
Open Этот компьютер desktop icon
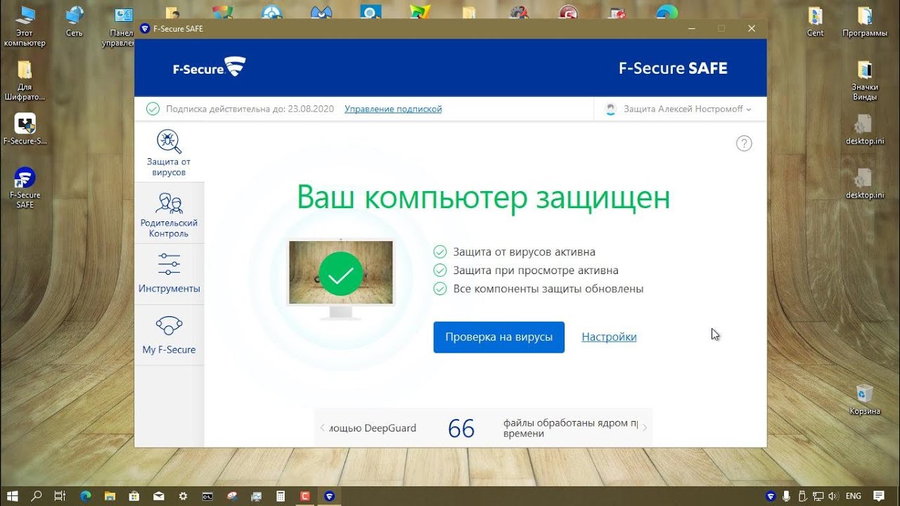tap(25, 27)
